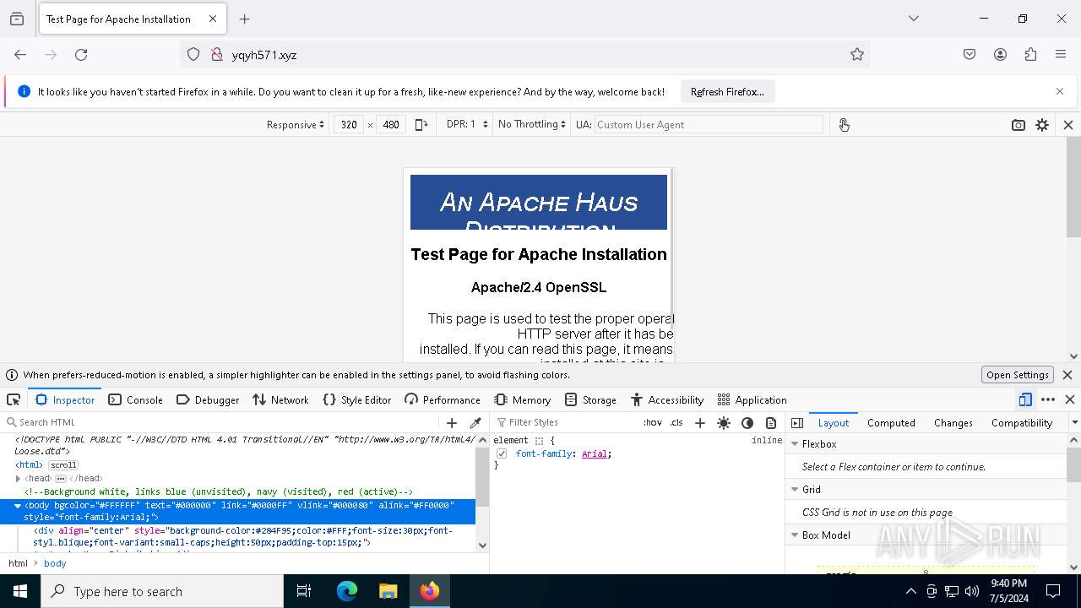Open the Application tab

pos(752,399)
